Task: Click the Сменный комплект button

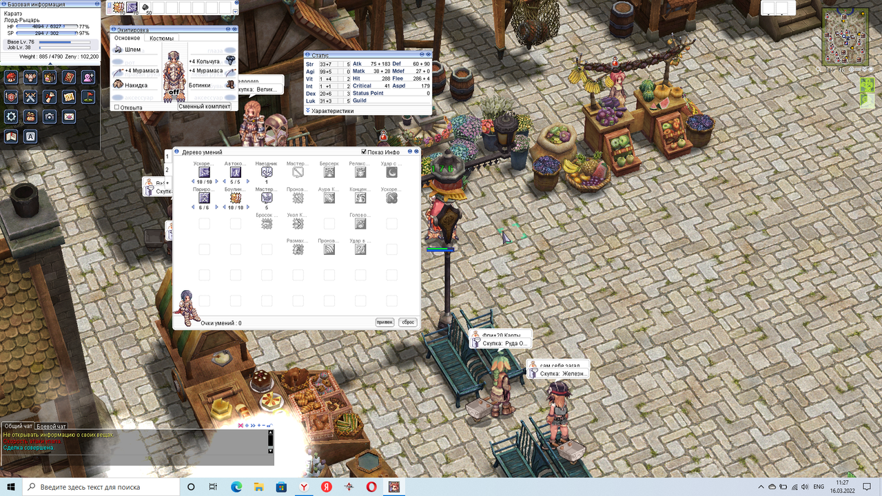Action: tap(204, 107)
